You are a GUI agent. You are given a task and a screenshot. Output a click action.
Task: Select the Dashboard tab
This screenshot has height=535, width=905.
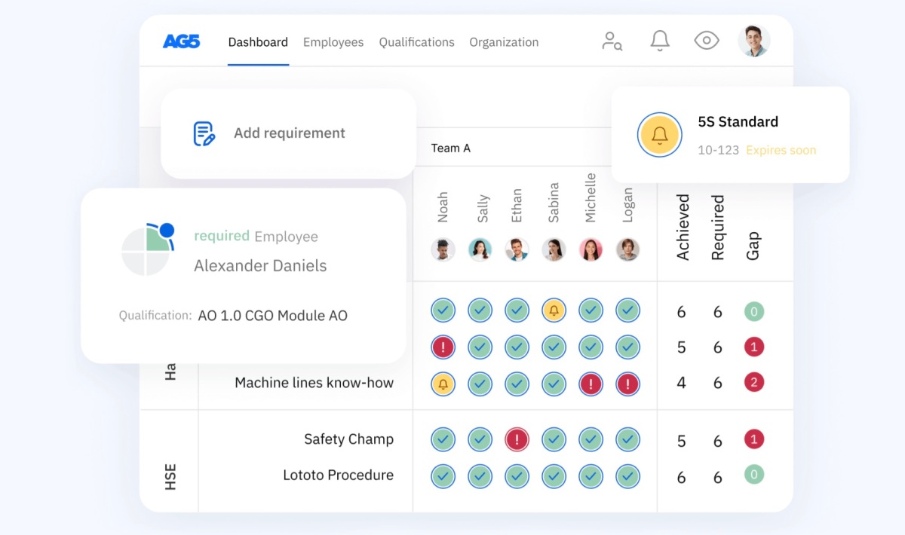point(258,42)
